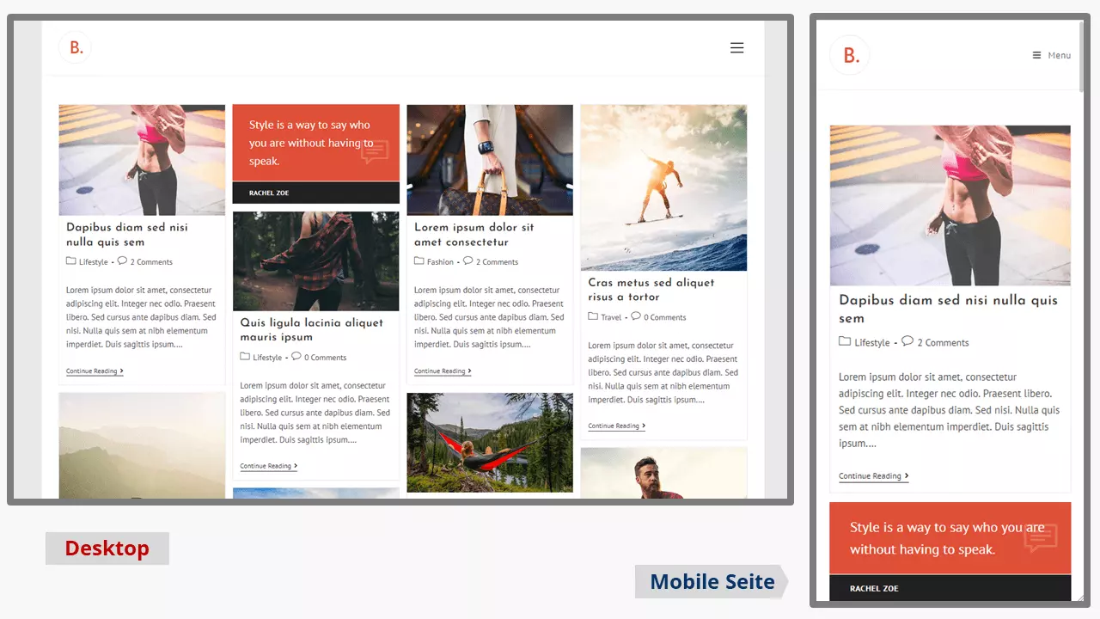This screenshot has width=1100, height=619.
Task: Click comment icon beside 0 Comments under Cras metus
Action: tap(636, 316)
